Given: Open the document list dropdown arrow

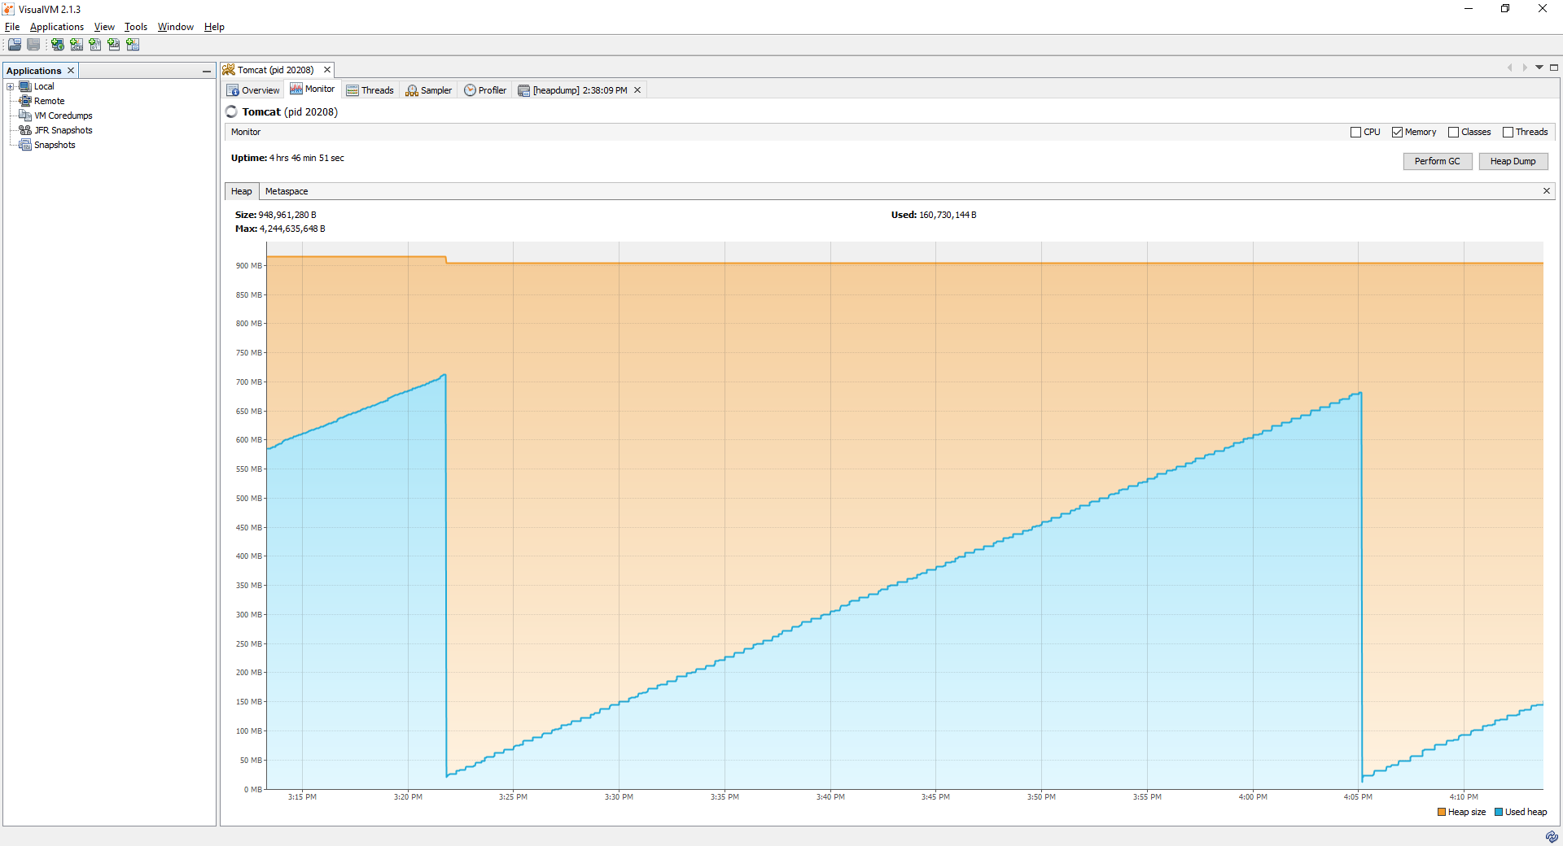Looking at the screenshot, I should click(x=1539, y=68).
